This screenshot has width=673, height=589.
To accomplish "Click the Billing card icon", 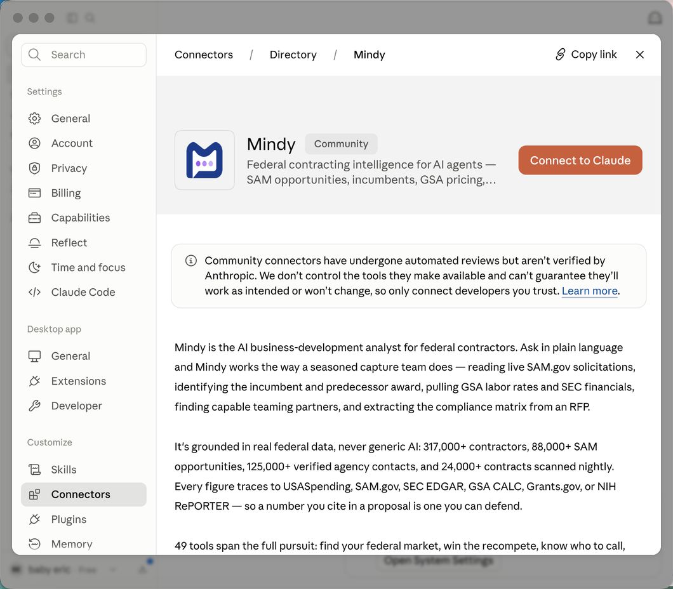I will (34, 193).
